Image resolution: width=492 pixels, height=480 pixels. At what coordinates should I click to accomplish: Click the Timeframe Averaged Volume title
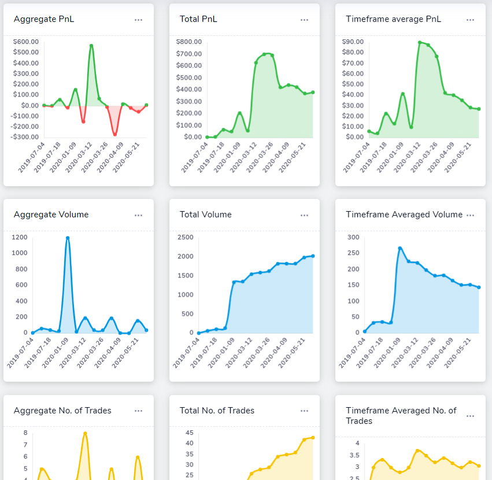pos(404,215)
